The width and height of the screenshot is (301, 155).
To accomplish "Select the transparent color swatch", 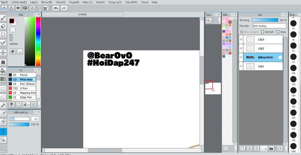I will tap(13, 29).
